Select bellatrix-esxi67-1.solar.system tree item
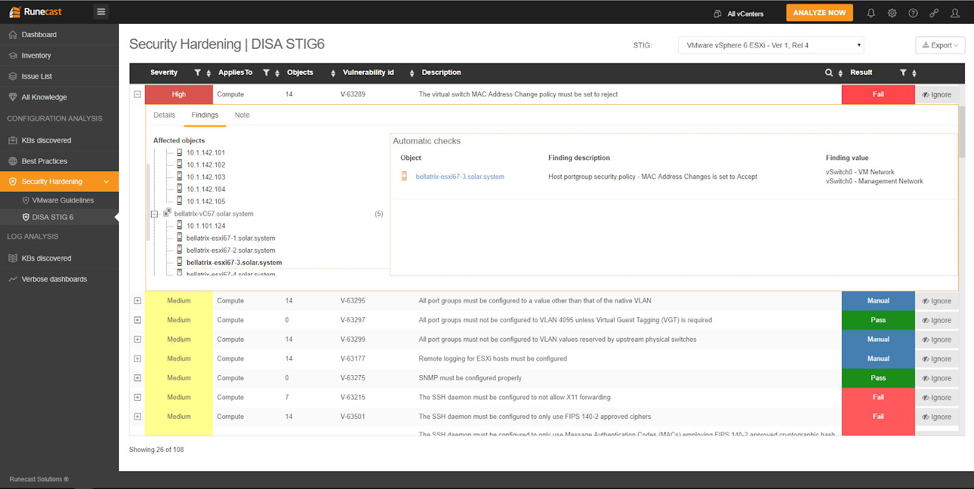Viewport: 974px width, 489px height. click(231, 238)
